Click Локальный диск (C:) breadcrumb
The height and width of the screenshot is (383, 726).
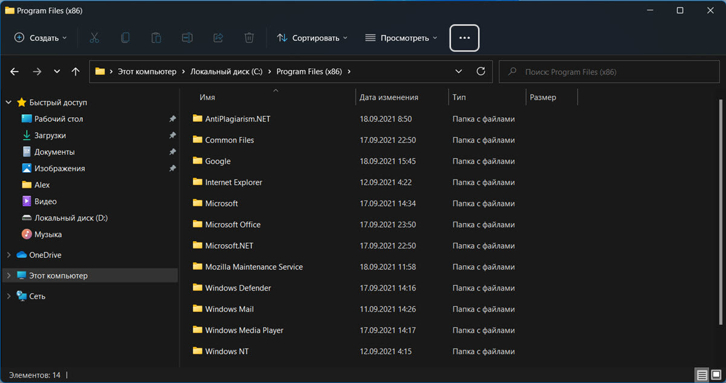[227, 71]
